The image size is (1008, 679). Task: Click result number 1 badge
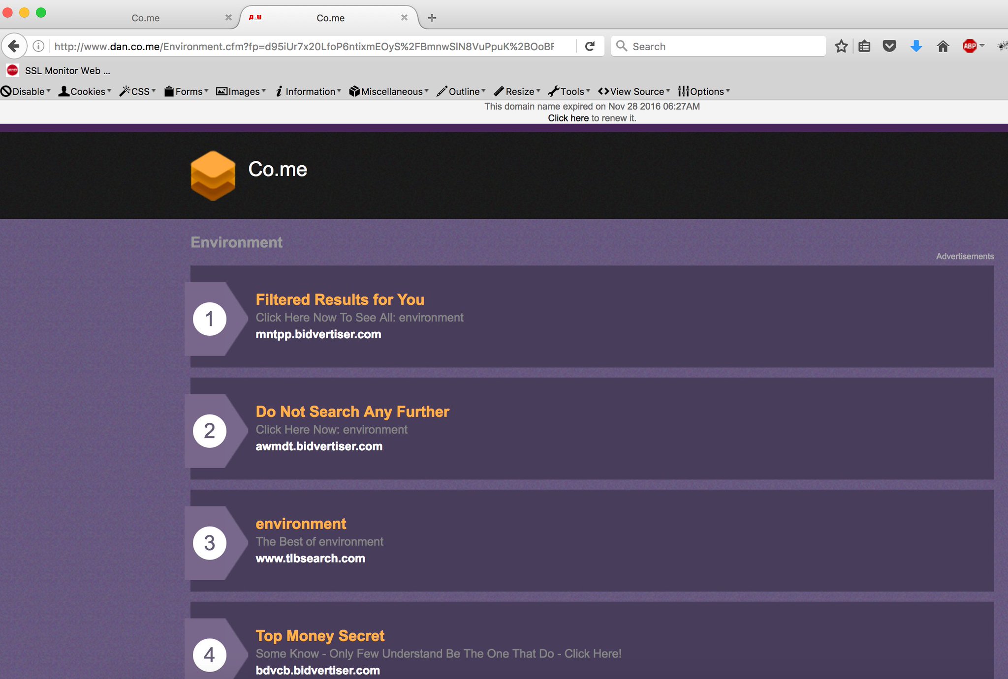pos(210,319)
